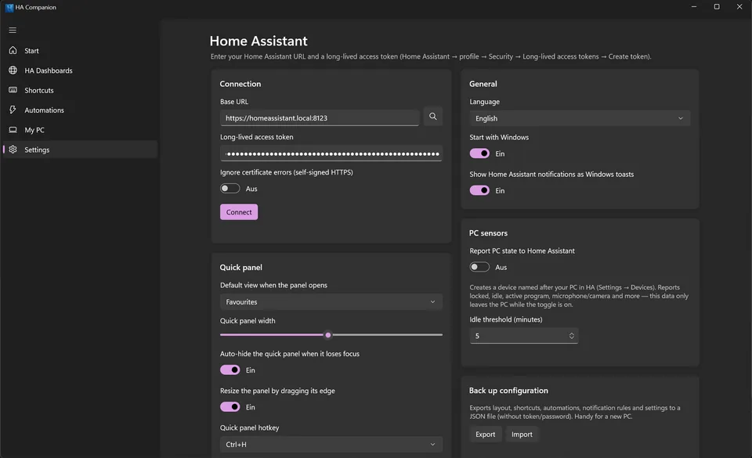Toggle Auto-hide the quick panel switch
The height and width of the screenshot is (458, 752).
pyautogui.click(x=230, y=370)
